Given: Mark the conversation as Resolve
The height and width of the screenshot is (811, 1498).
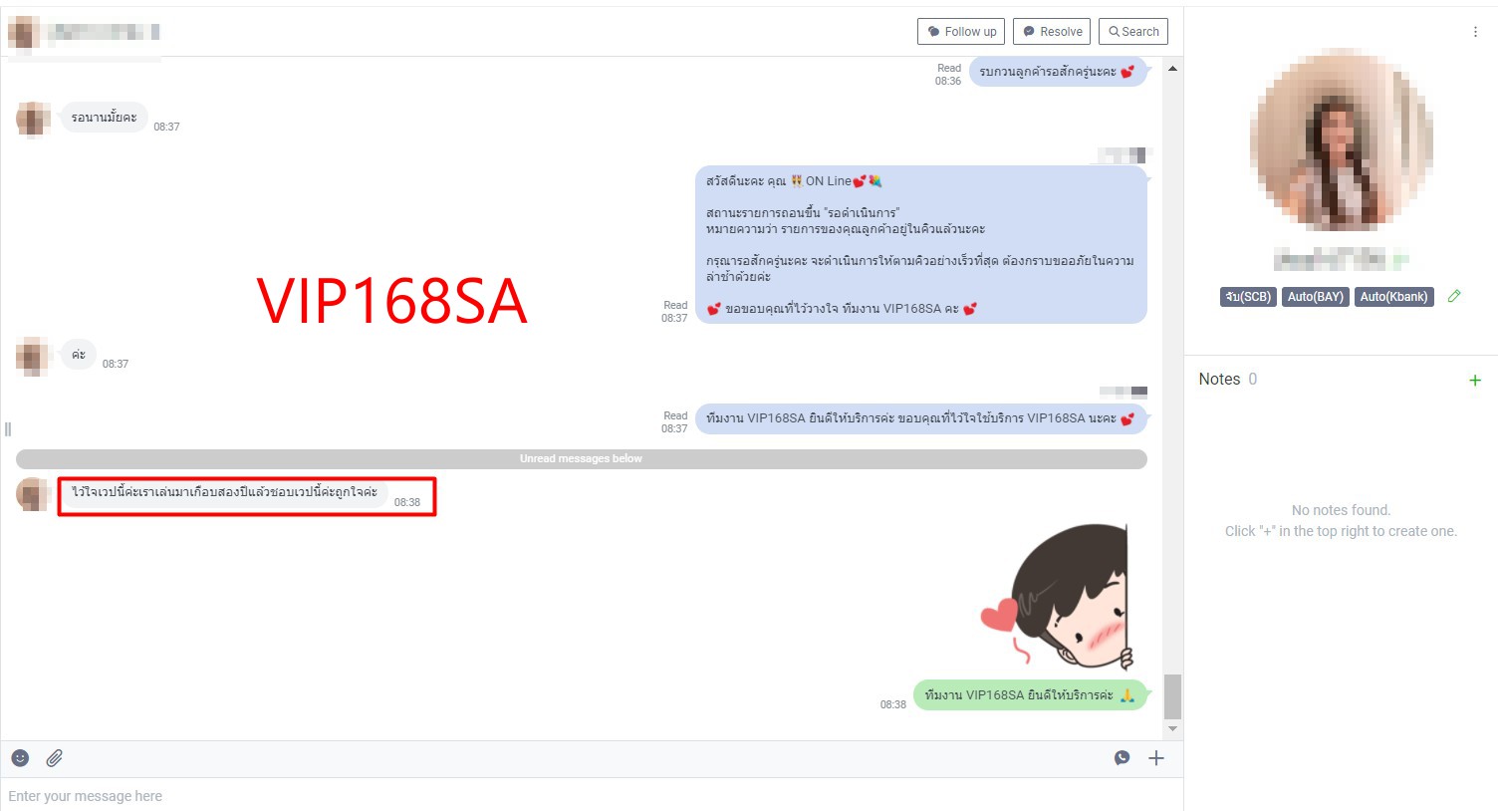Looking at the screenshot, I should point(1052,32).
